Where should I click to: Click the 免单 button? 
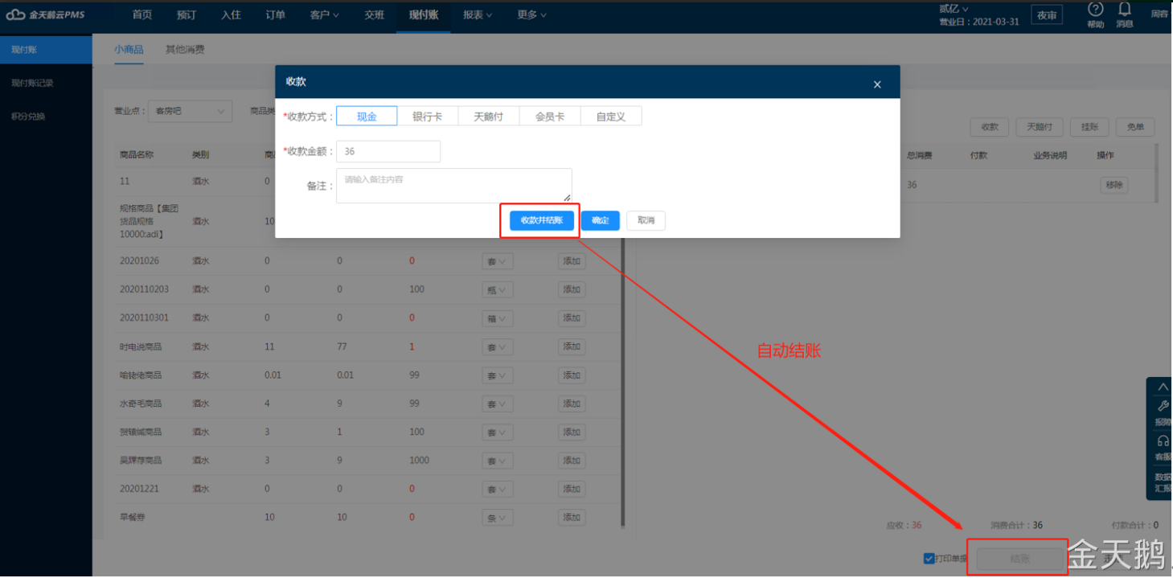pyautogui.click(x=1135, y=127)
